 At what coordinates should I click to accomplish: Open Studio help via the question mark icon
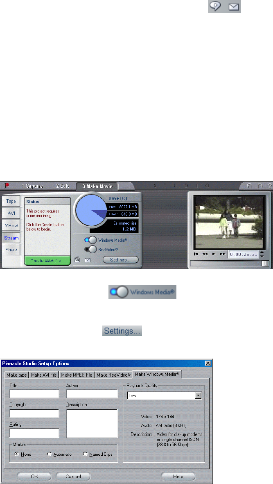[270, 186]
